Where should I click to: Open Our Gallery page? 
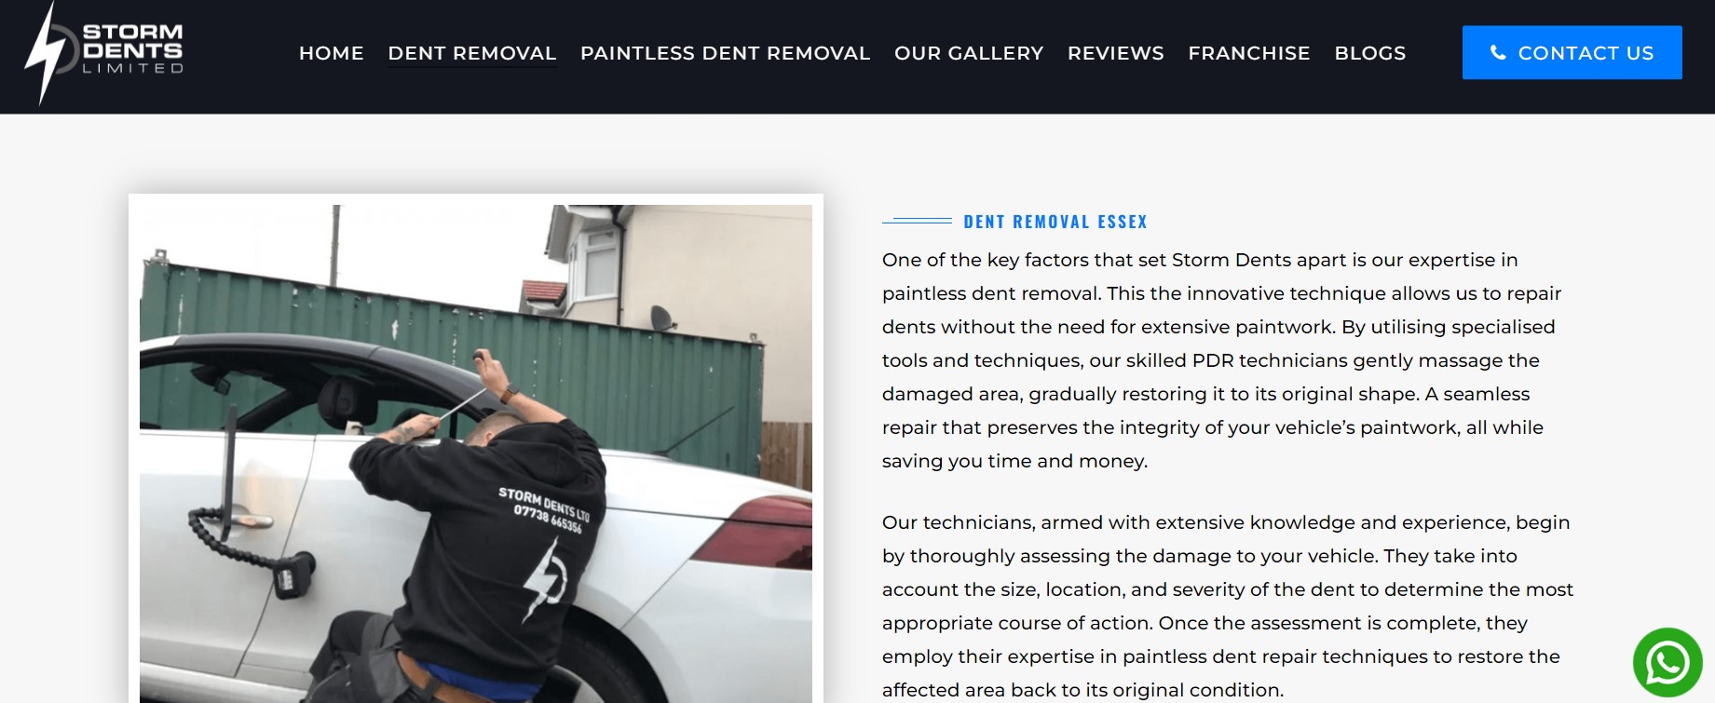coord(969,53)
